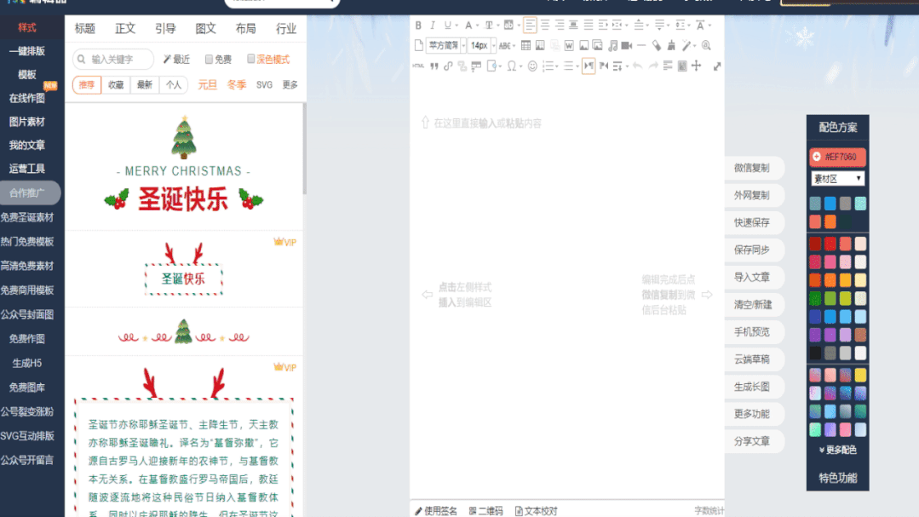Switch to the 正文 tab

[x=125, y=28]
